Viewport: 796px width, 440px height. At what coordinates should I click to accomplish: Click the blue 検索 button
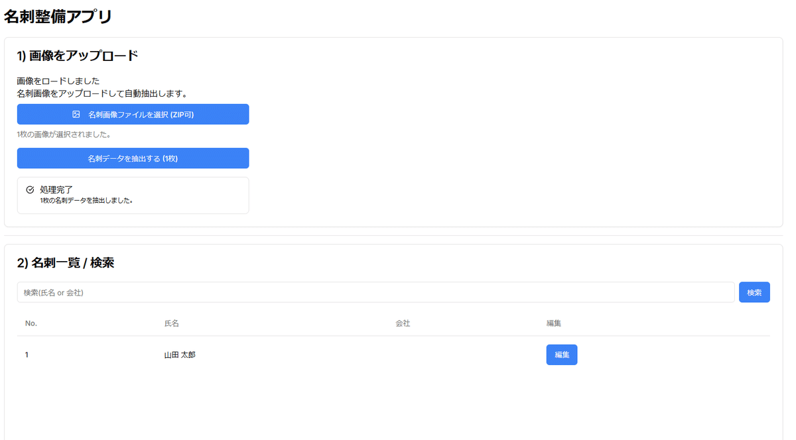tap(754, 292)
